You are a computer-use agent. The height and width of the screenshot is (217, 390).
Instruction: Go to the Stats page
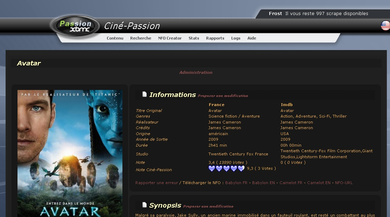[x=194, y=38]
